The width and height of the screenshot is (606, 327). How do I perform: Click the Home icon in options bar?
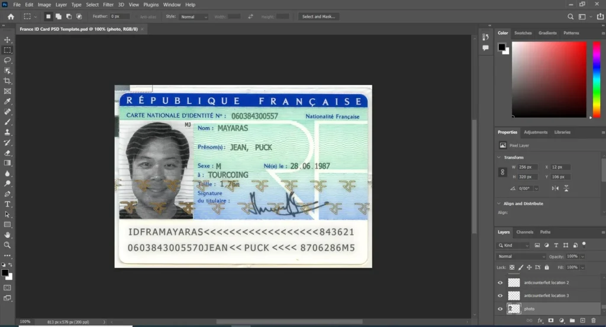[x=11, y=17]
